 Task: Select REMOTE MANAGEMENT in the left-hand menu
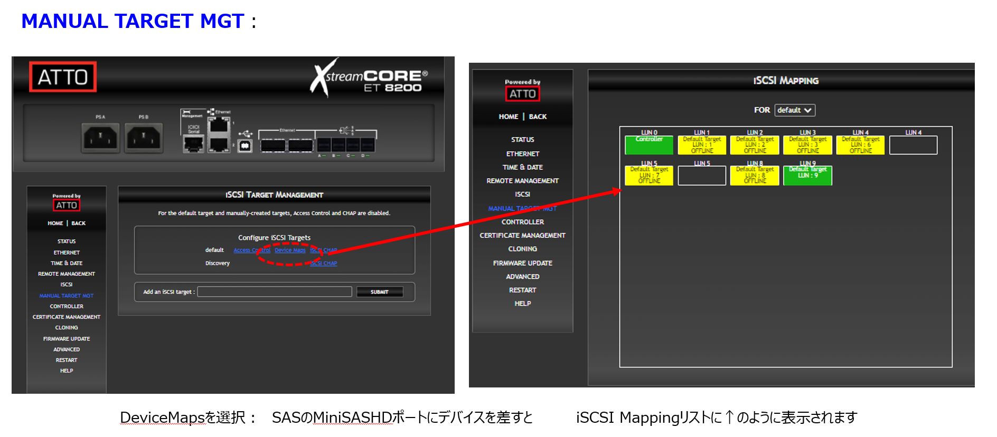[x=67, y=274]
